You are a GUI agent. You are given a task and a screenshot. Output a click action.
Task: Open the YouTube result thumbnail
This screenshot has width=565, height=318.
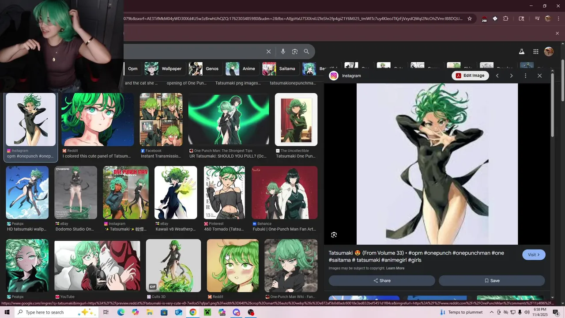tap(97, 265)
